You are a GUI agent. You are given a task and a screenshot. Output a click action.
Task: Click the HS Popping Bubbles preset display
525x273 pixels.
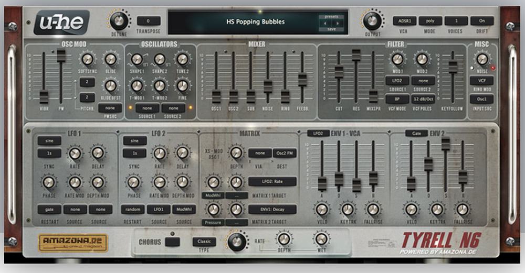[x=256, y=21]
